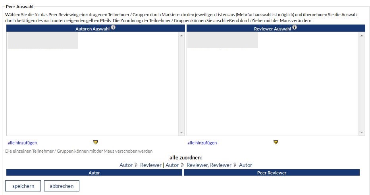Click the down arrow of the Reviewer list scrollbar
Viewport: 370px width, 195px height.
[362, 133]
